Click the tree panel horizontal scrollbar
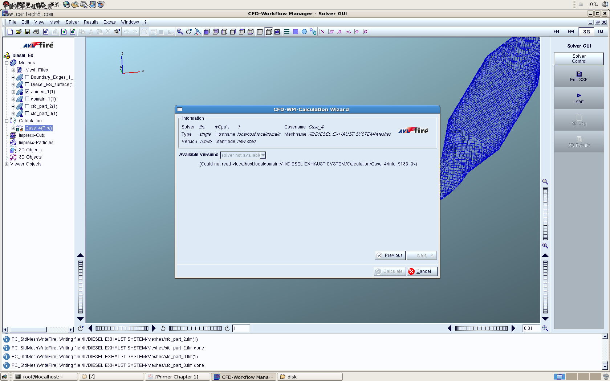610x381 pixels. (x=38, y=329)
